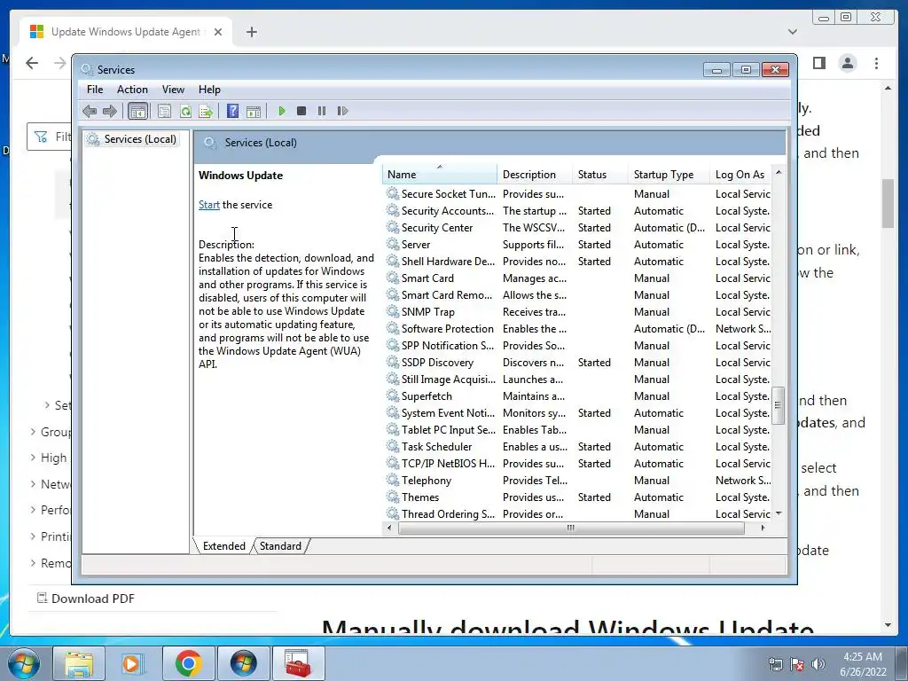This screenshot has height=681, width=908.
Task: Click the Export List toolbar icon
Action: [206, 111]
